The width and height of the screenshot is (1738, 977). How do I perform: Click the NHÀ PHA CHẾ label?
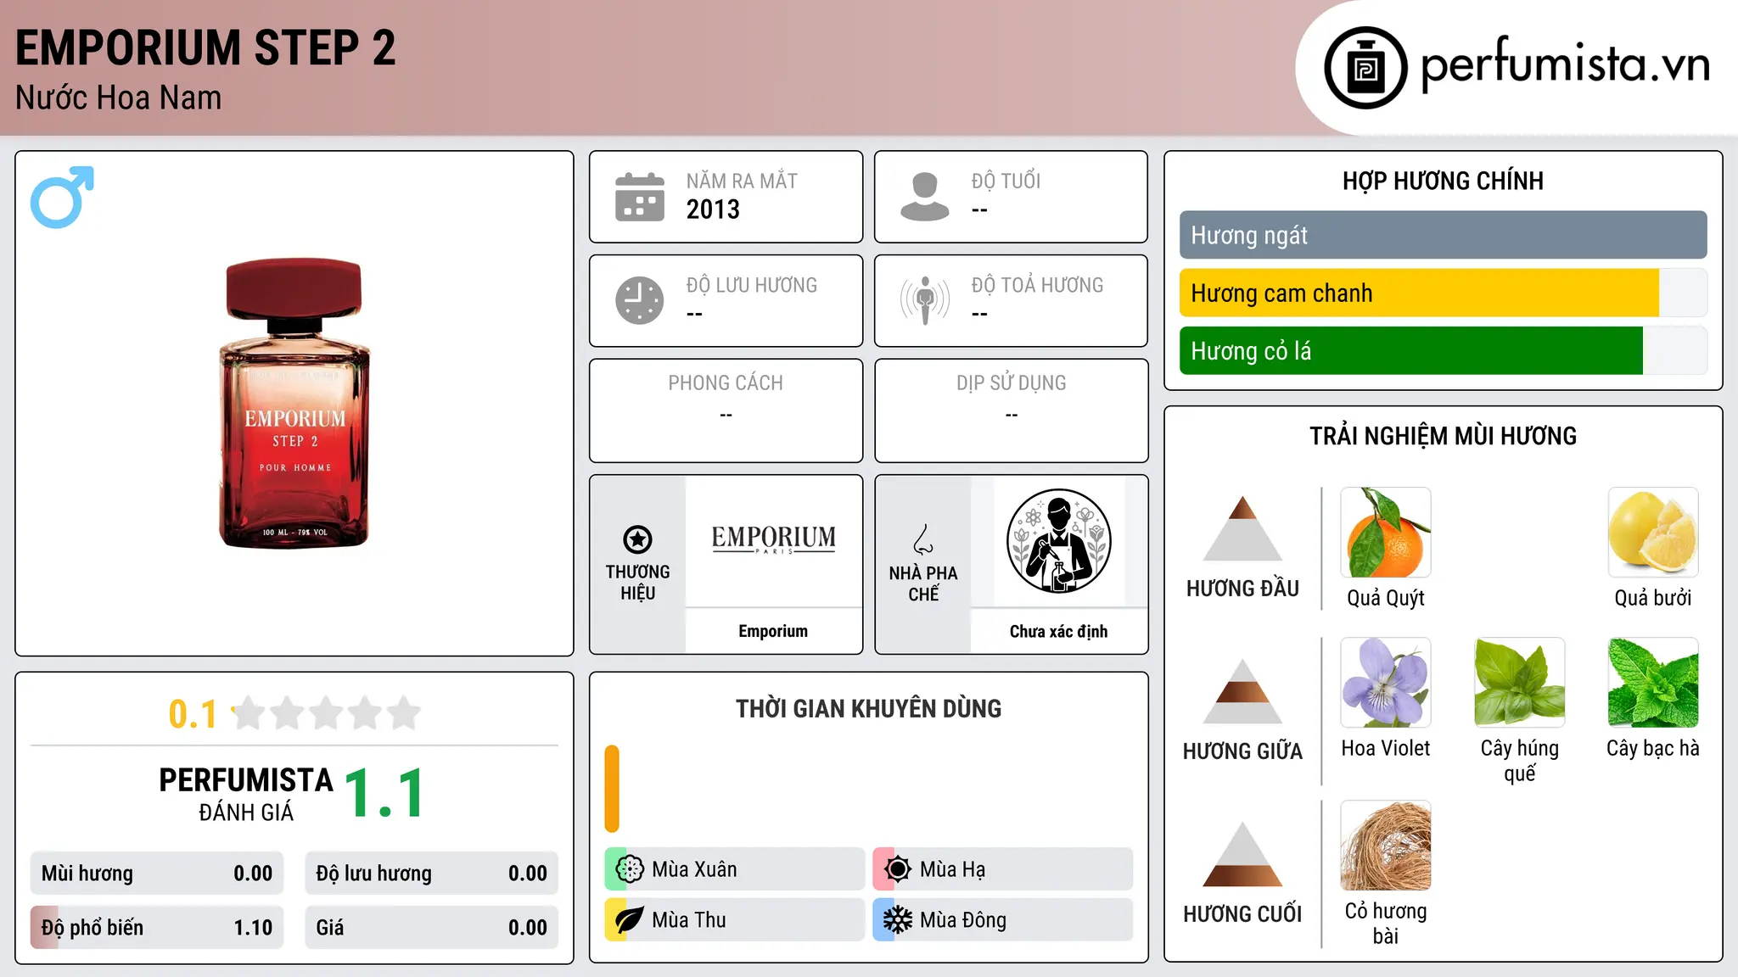point(923,583)
